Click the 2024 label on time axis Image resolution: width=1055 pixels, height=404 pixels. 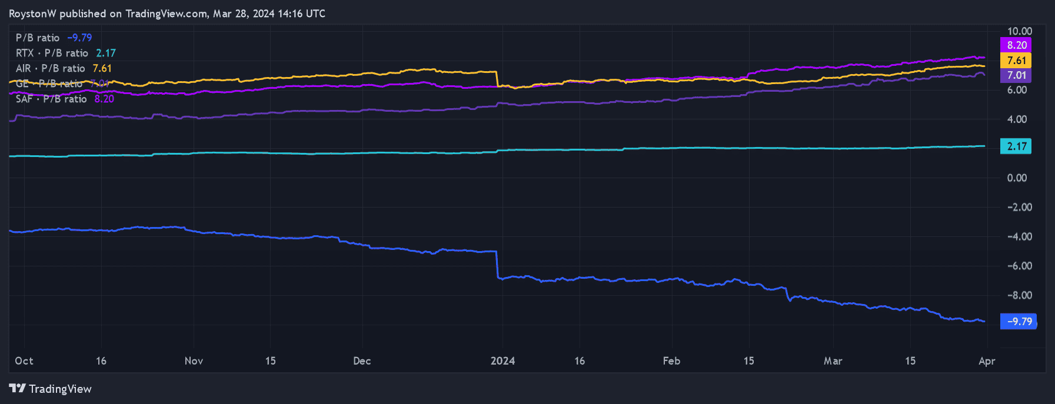click(x=502, y=361)
